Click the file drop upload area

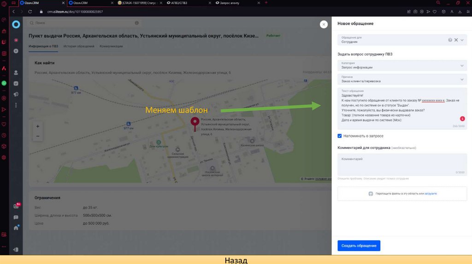(x=402, y=194)
